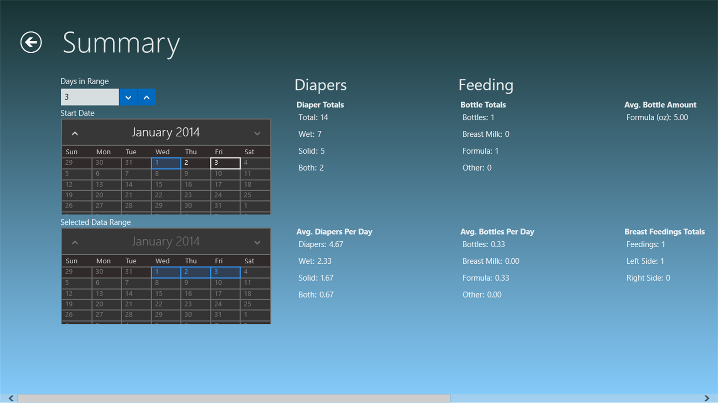Go to previous month in Start Date calendar
718x403 pixels.
pyautogui.click(x=75, y=133)
